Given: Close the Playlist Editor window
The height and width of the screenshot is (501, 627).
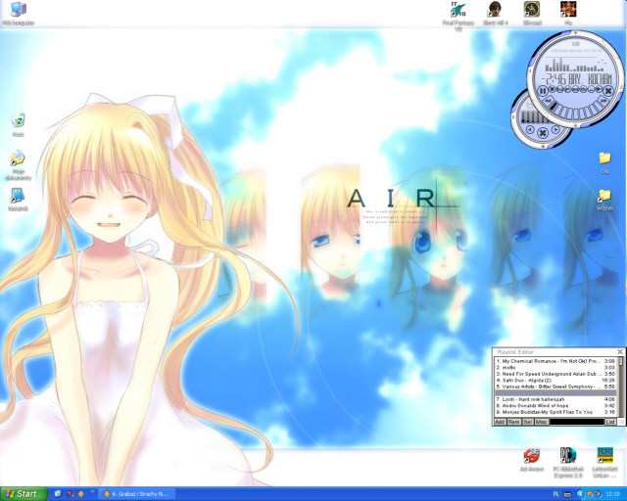Looking at the screenshot, I should tap(620, 352).
